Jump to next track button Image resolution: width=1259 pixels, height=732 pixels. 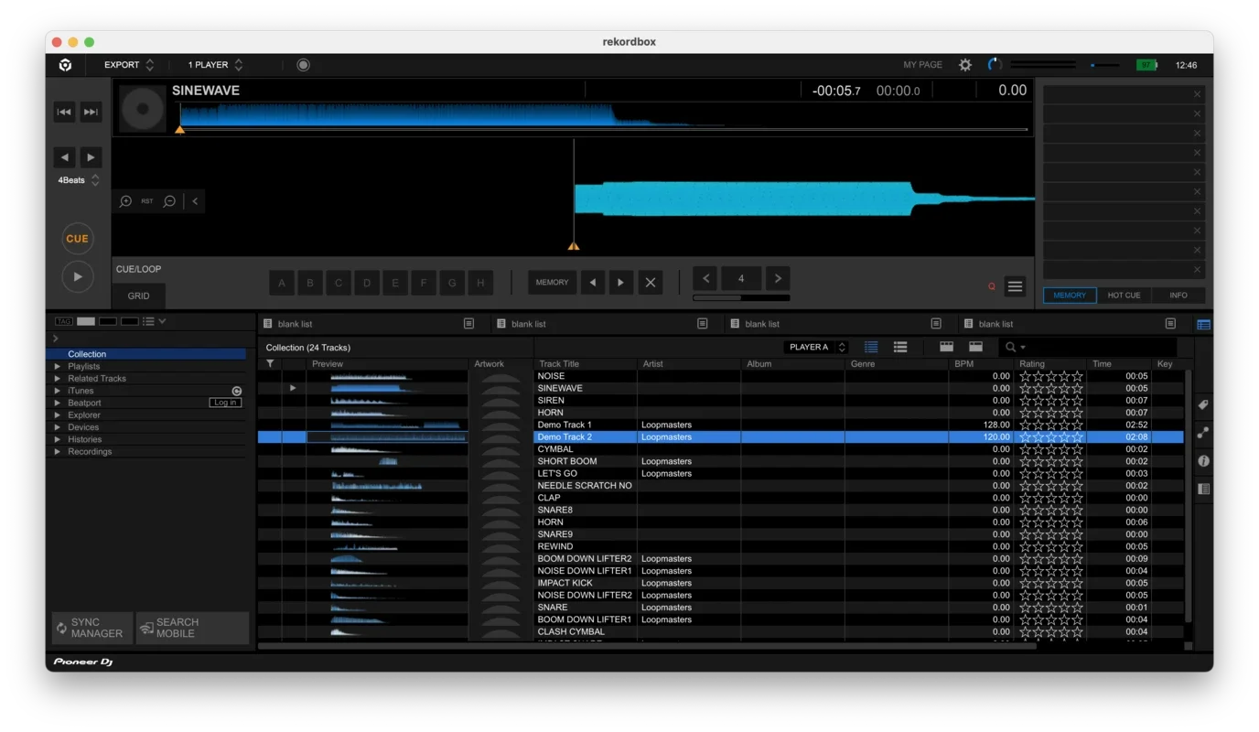pyautogui.click(x=91, y=112)
